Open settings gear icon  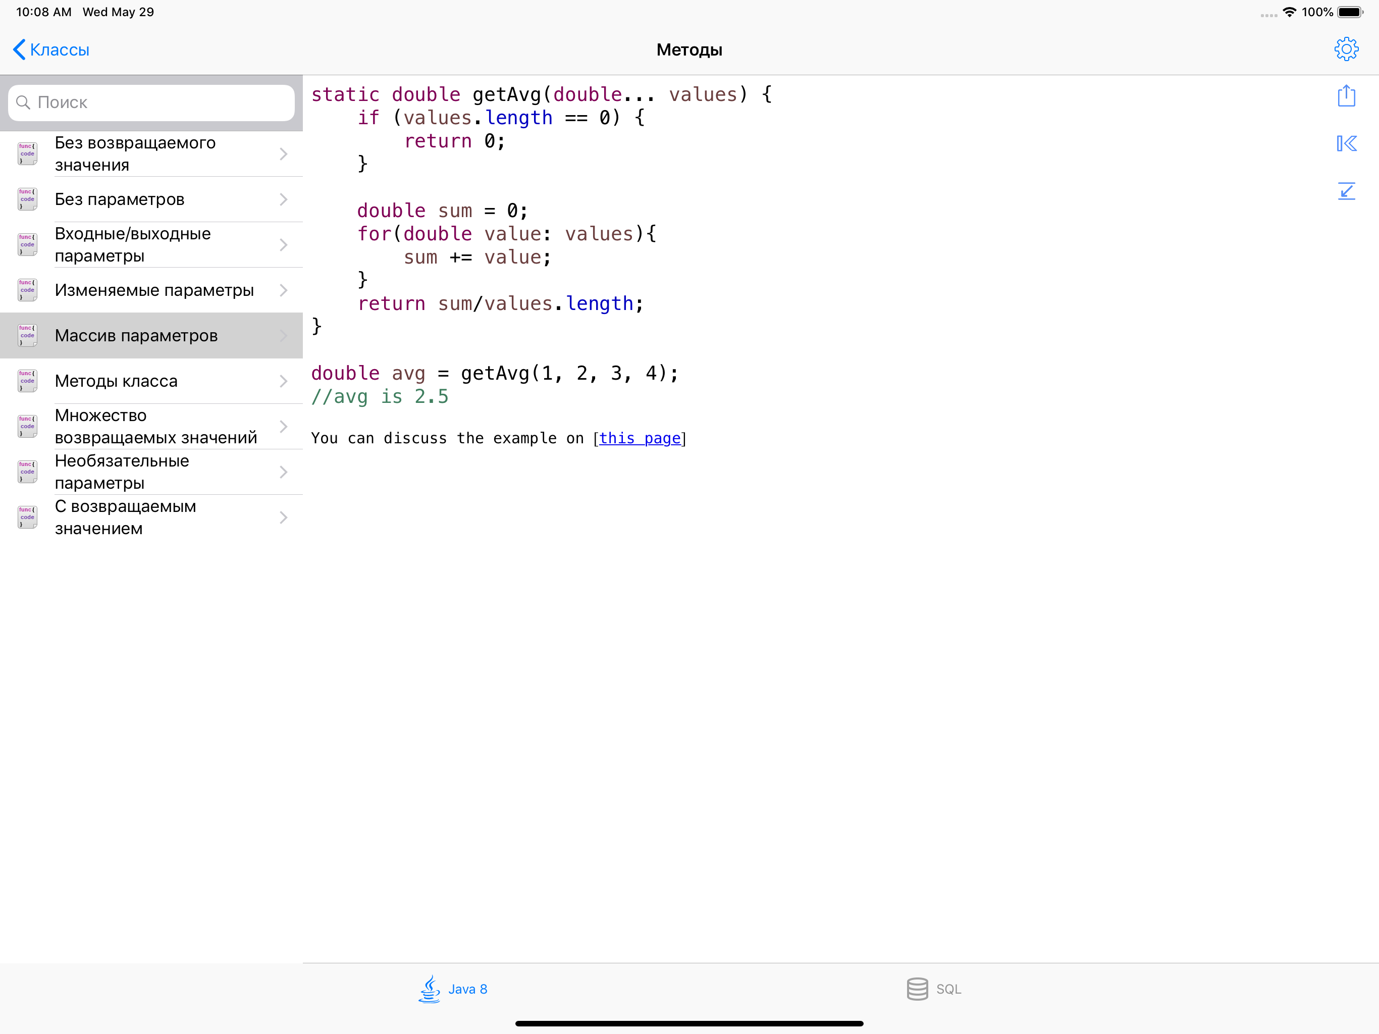point(1346,49)
